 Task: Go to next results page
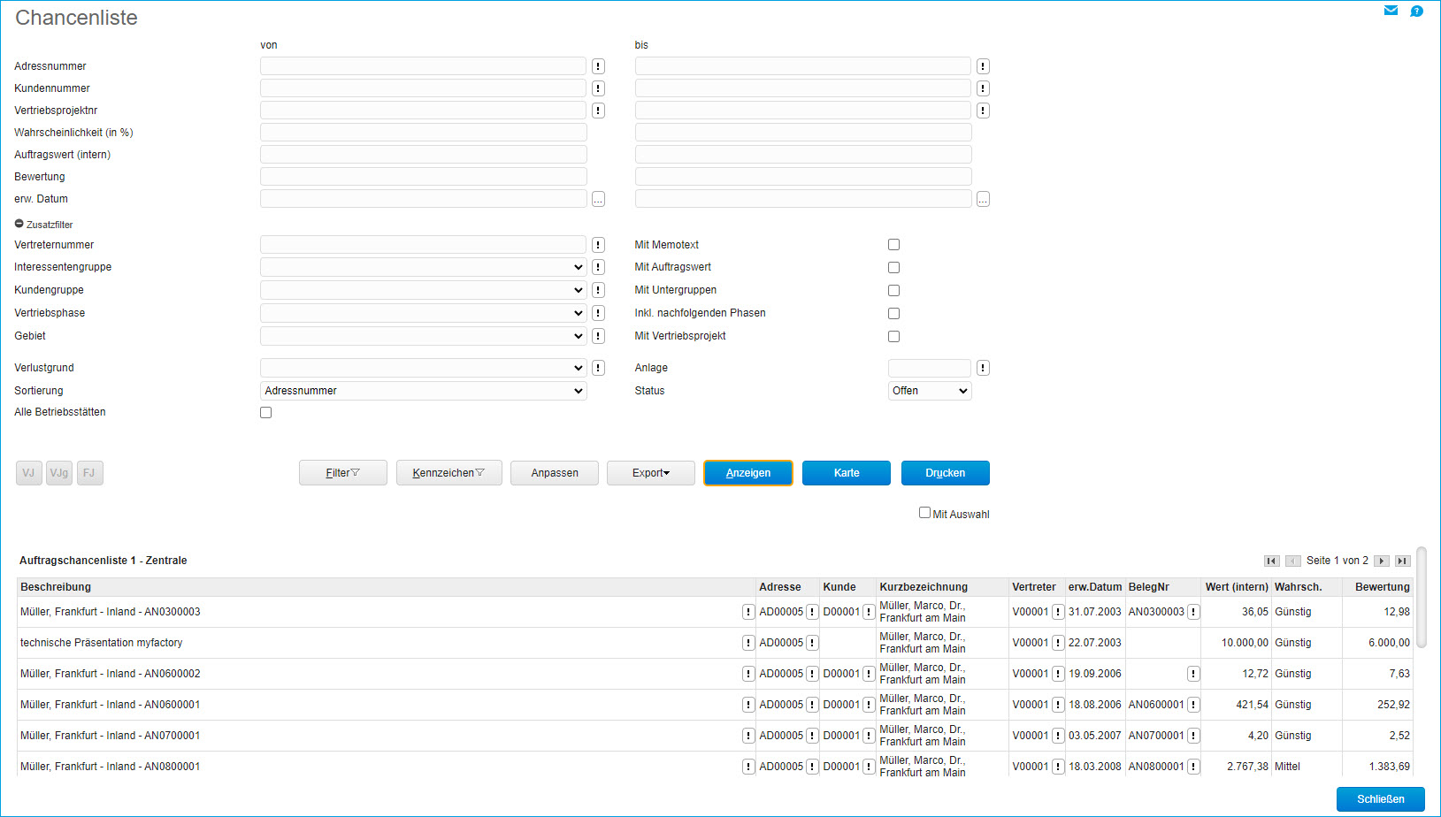tap(1381, 561)
